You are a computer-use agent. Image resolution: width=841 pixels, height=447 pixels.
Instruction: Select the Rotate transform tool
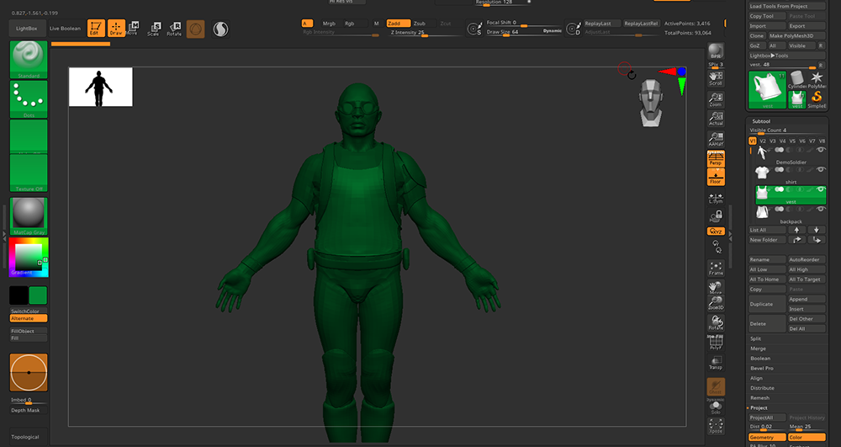pos(174,29)
